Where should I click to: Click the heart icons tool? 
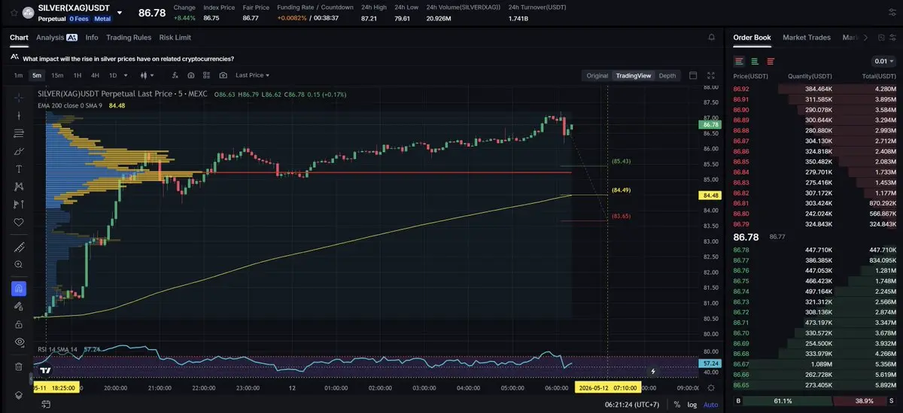(19, 222)
